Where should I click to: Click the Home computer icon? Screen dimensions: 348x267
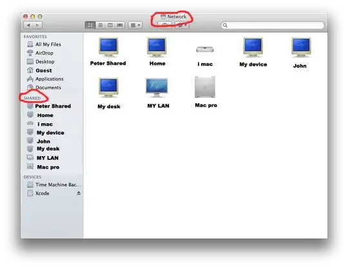tap(157, 47)
